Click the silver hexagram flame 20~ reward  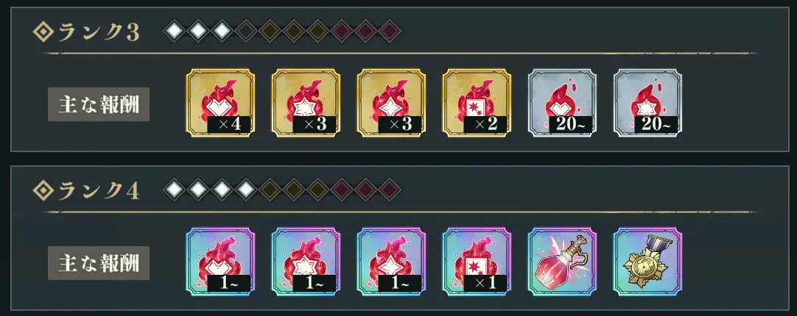pyautogui.click(x=647, y=104)
